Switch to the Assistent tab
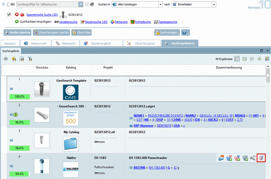The image size is (271, 179). (x=10, y=44)
